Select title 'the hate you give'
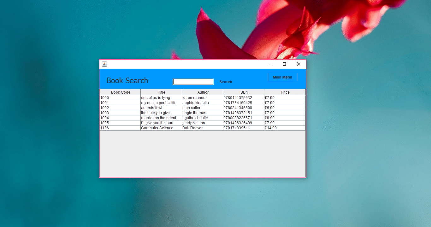Screen dimensions: 431x227 [161, 113]
